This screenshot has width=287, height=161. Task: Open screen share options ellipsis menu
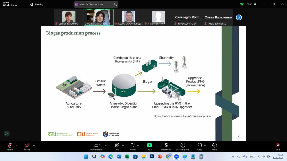click(116, 4)
